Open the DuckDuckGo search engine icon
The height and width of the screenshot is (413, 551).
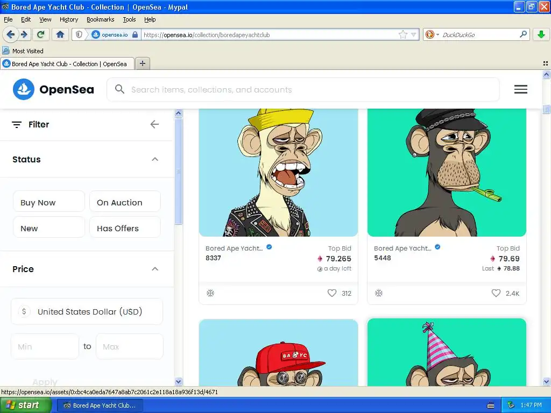click(429, 34)
